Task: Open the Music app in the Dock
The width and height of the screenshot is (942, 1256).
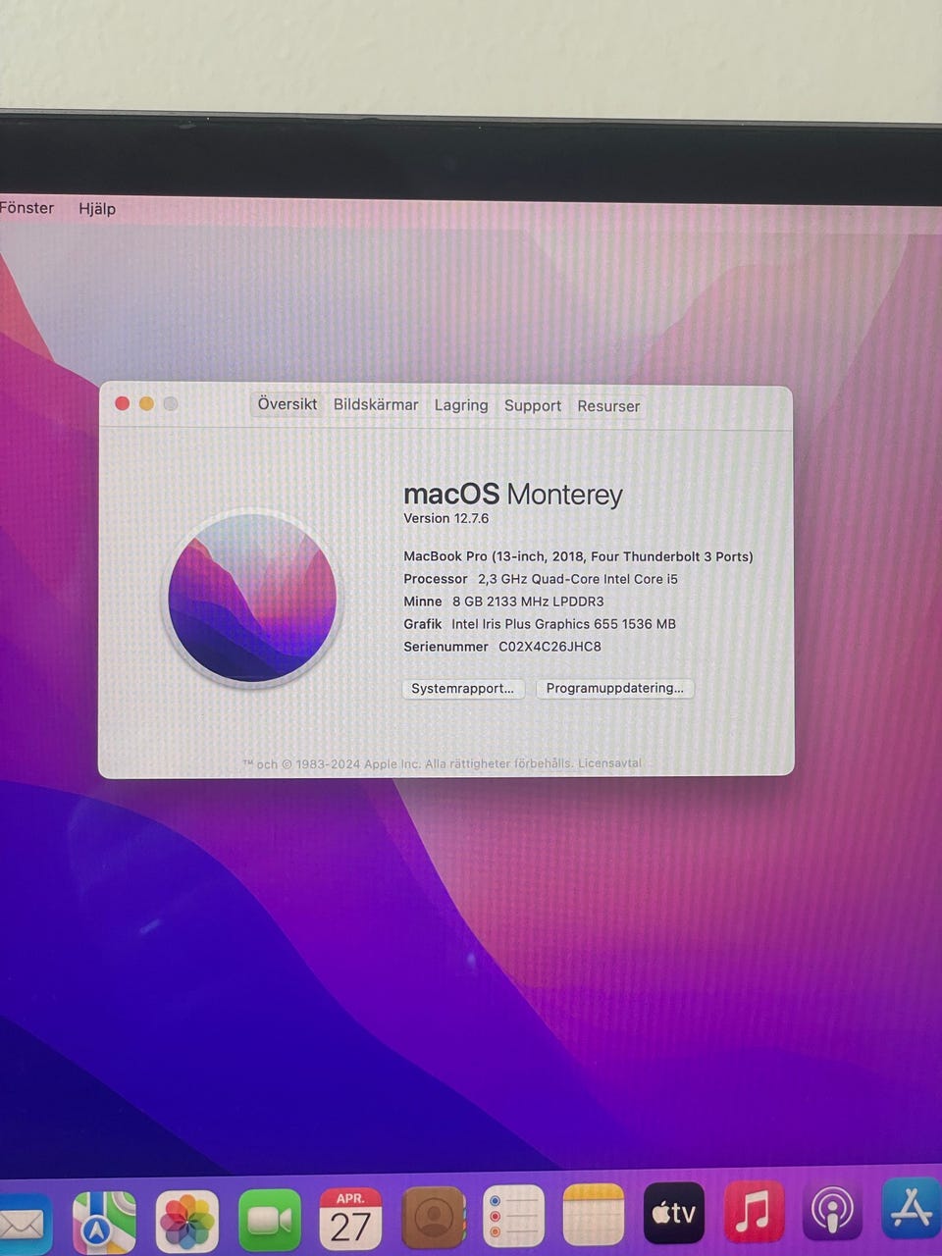Action: [x=754, y=1211]
